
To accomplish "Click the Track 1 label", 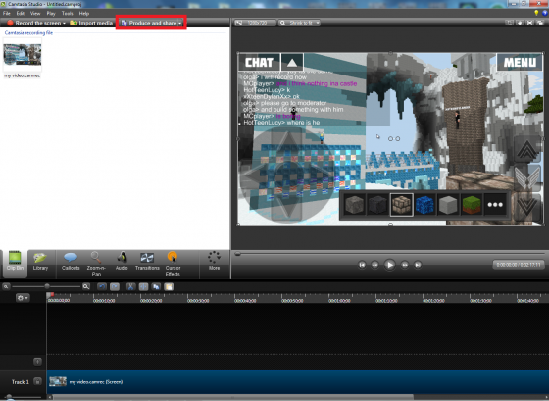I will coord(21,382).
